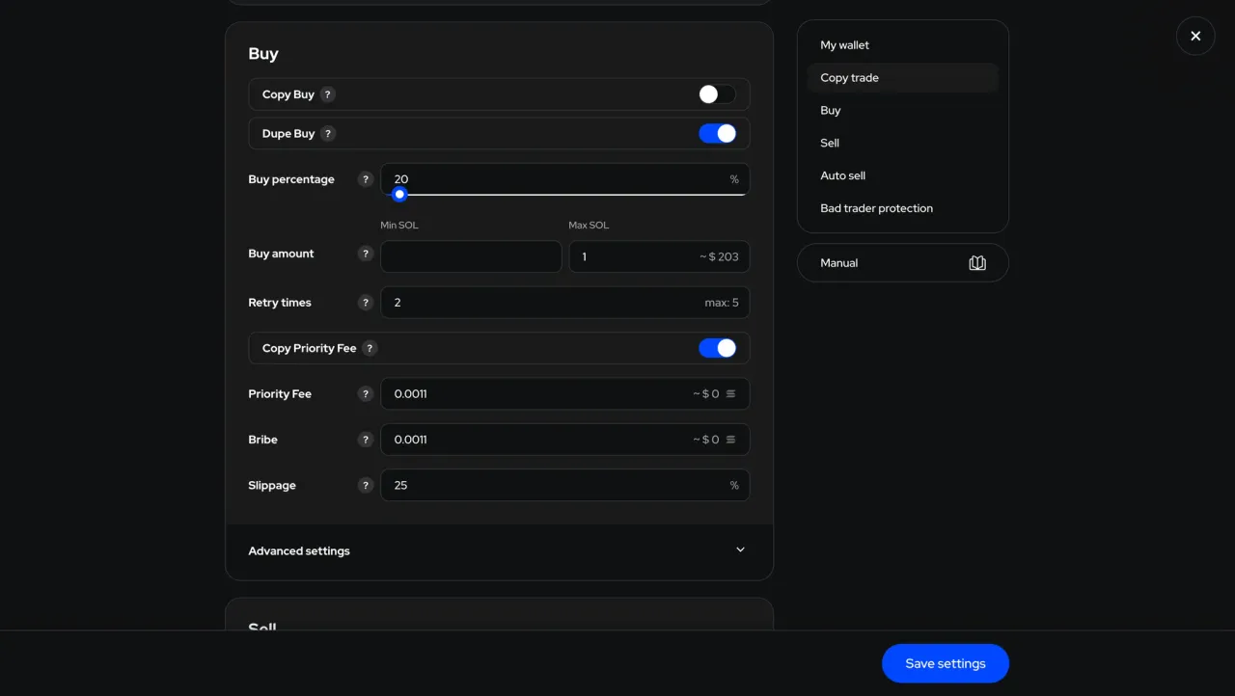Close the settings panel with the X button
Image resolution: width=1235 pixels, height=696 pixels.
[x=1195, y=36]
